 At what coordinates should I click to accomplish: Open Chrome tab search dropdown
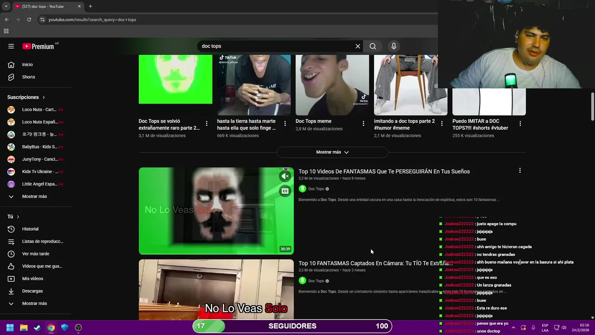pos(6,7)
